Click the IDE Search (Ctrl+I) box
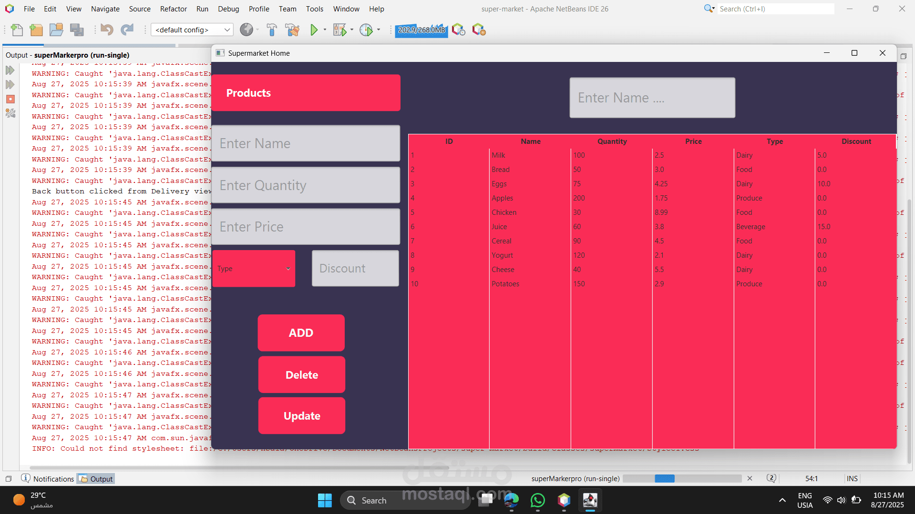Viewport: 915px width, 514px height. [x=776, y=9]
